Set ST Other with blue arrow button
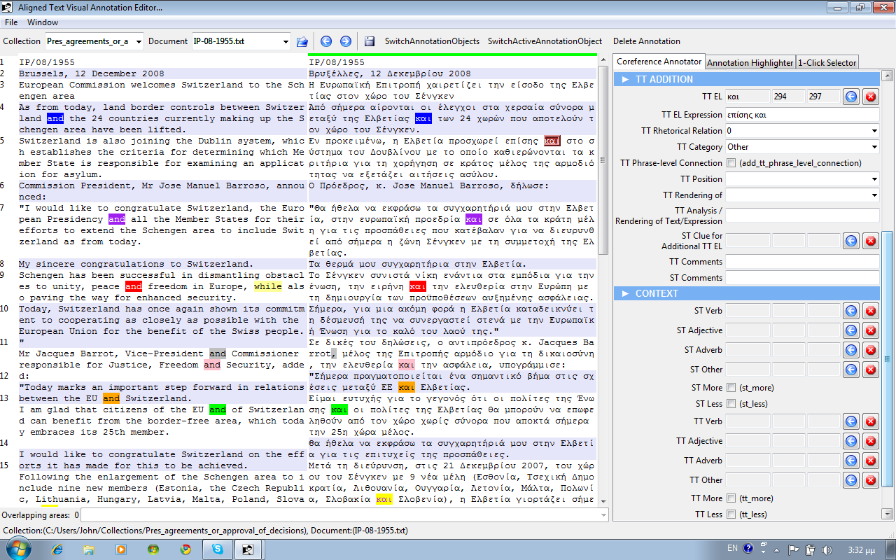The height and width of the screenshot is (560, 896). 851,370
